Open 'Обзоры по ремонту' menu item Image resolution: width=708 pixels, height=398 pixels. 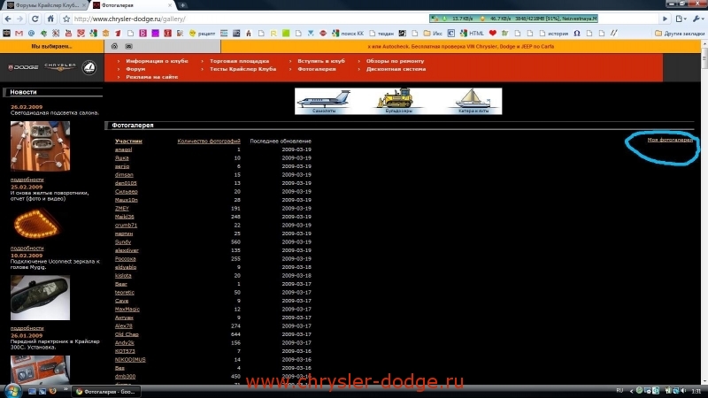pos(395,61)
